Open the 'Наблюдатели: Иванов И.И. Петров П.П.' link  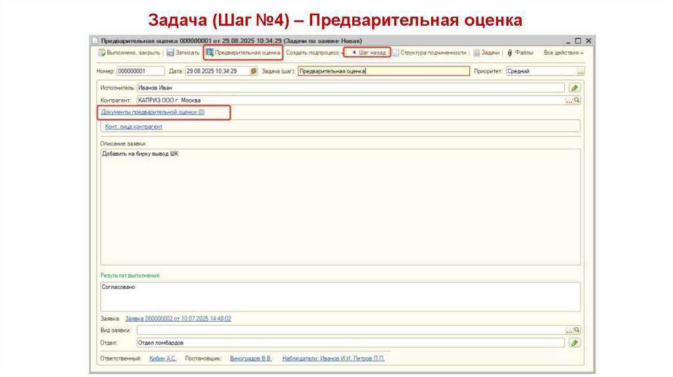click(x=333, y=359)
